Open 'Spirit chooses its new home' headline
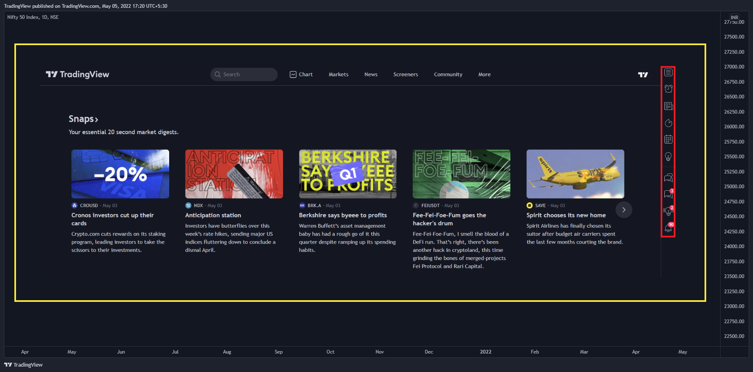 point(566,215)
